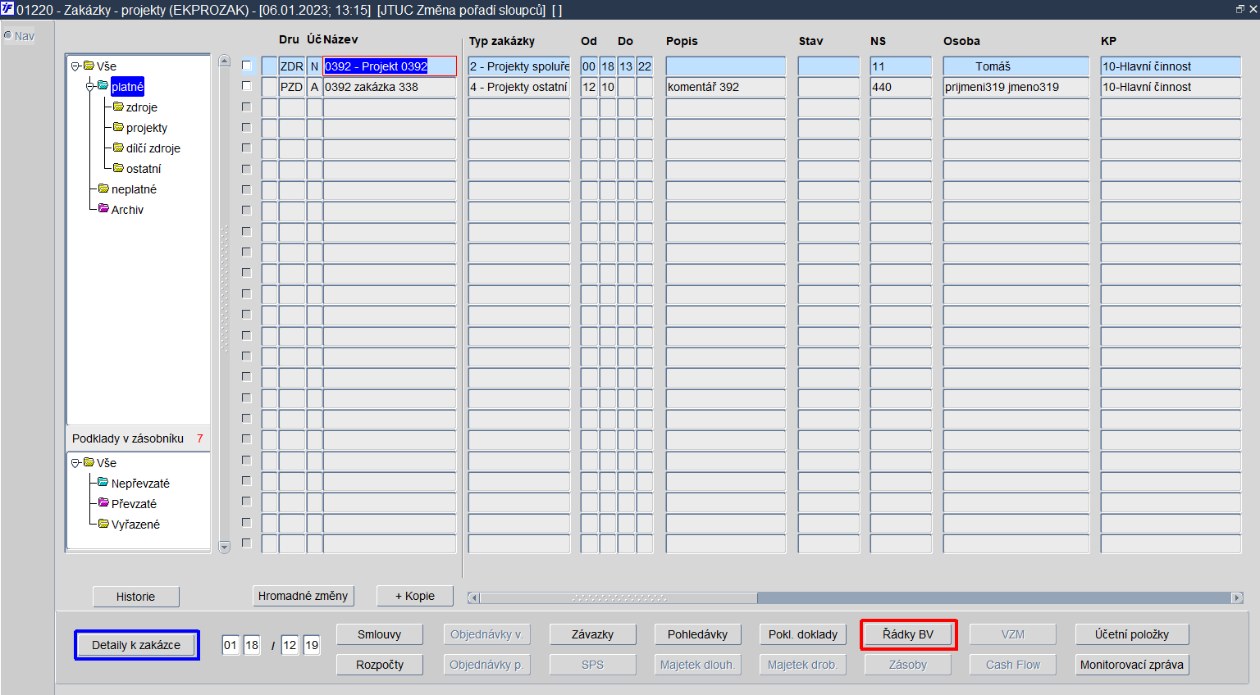Image resolution: width=1260 pixels, height=695 pixels.
Task: Select dílčí zdroje tree item
Action: [x=153, y=148]
